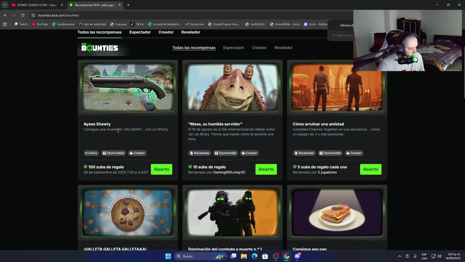Open the Counter-Strike soldiers bounty thumbnail
Viewport: 465px width, 262px height.
pyautogui.click(x=232, y=213)
